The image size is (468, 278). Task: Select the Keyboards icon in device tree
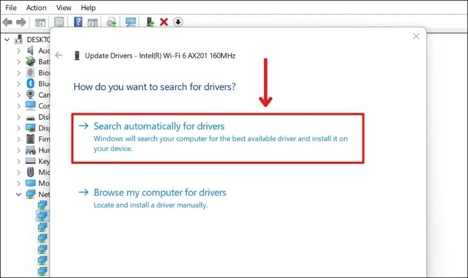click(x=31, y=161)
